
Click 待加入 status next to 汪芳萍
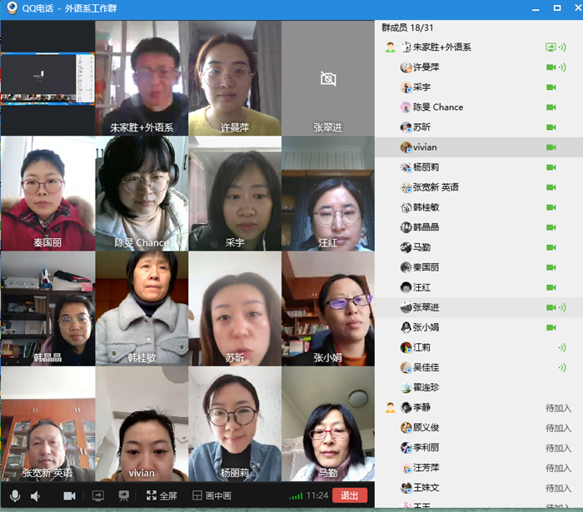557,468
